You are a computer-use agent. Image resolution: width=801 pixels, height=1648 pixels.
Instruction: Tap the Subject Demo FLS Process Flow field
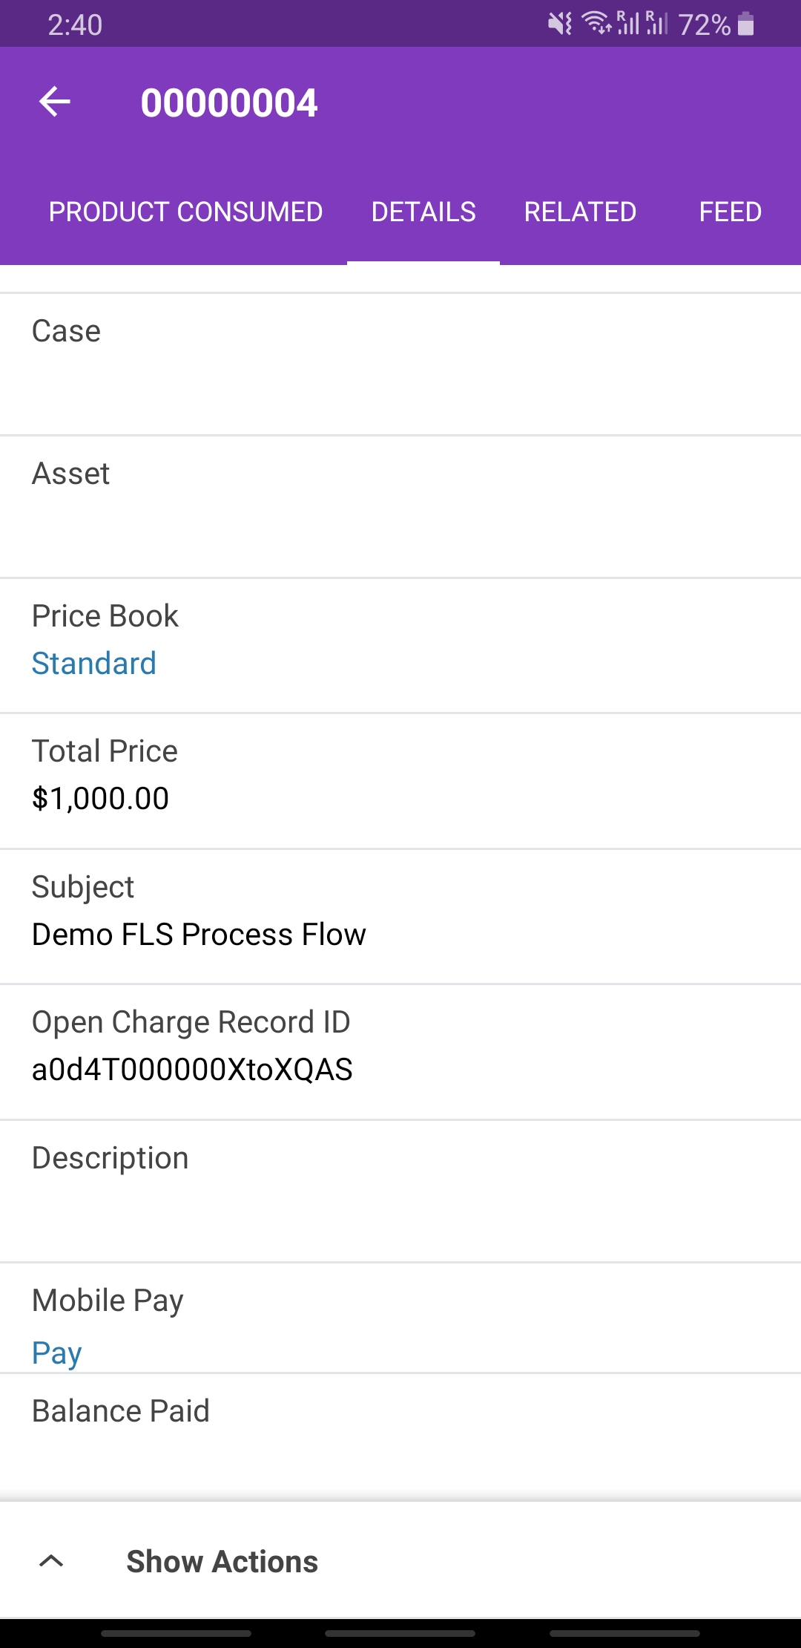(x=400, y=917)
